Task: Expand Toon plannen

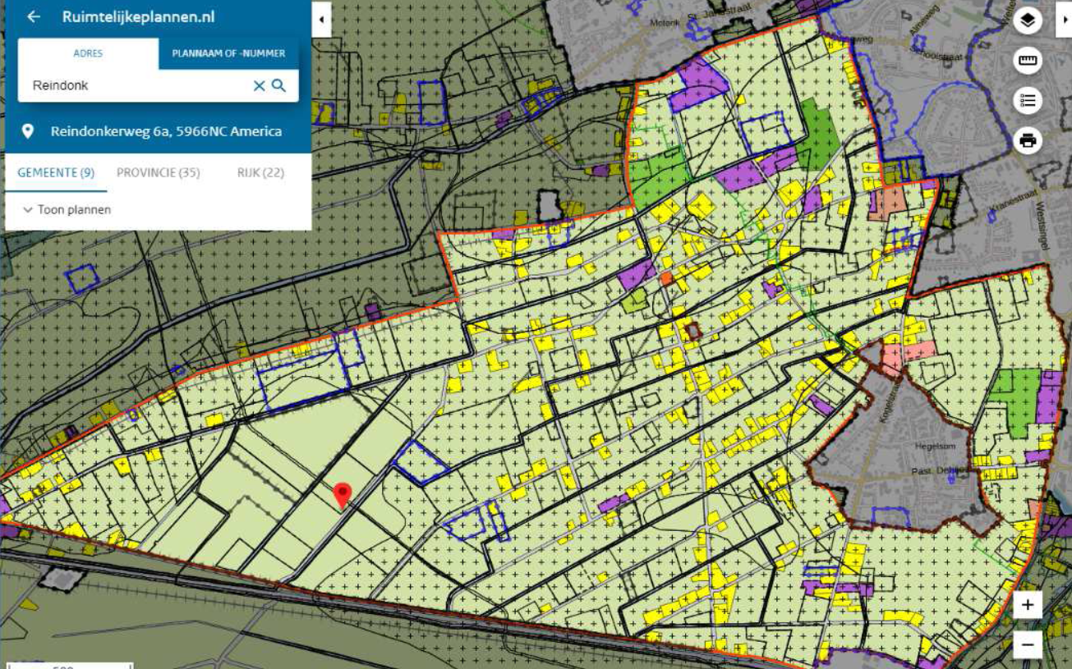Action: 67,210
